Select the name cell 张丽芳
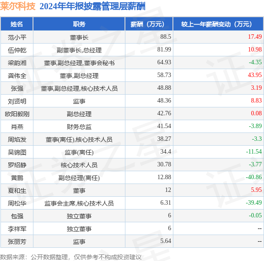Image resolution: width=264 pixels, height=261 pixels. pyautogui.click(x=17, y=242)
